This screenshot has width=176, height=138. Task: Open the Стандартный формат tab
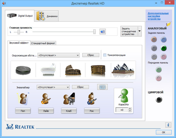click(43, 43)
